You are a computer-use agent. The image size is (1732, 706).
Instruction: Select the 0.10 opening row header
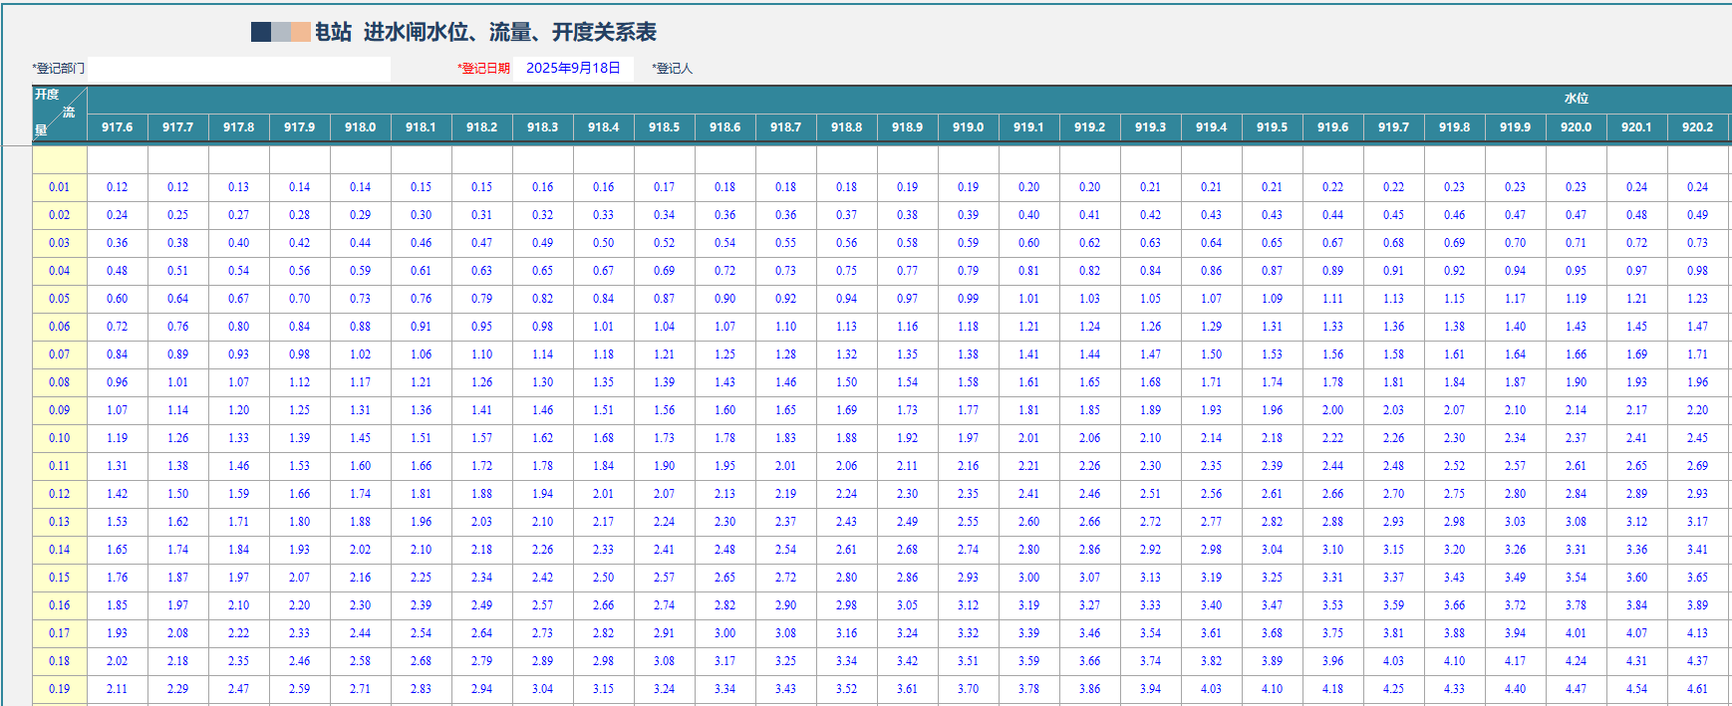point(60,438)
